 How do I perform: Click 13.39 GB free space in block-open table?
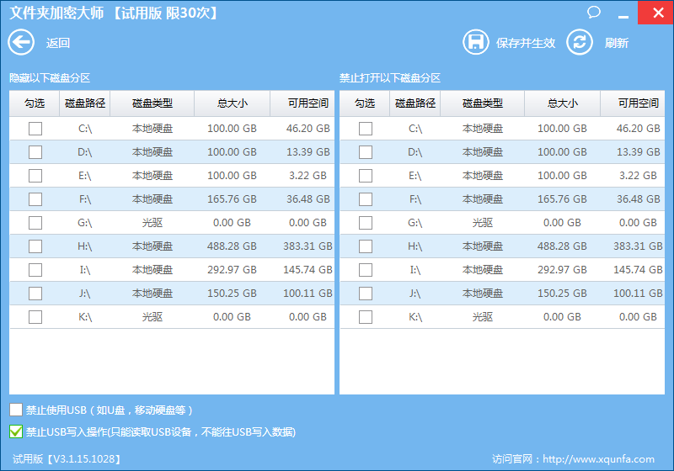click(x=638, y=152)
